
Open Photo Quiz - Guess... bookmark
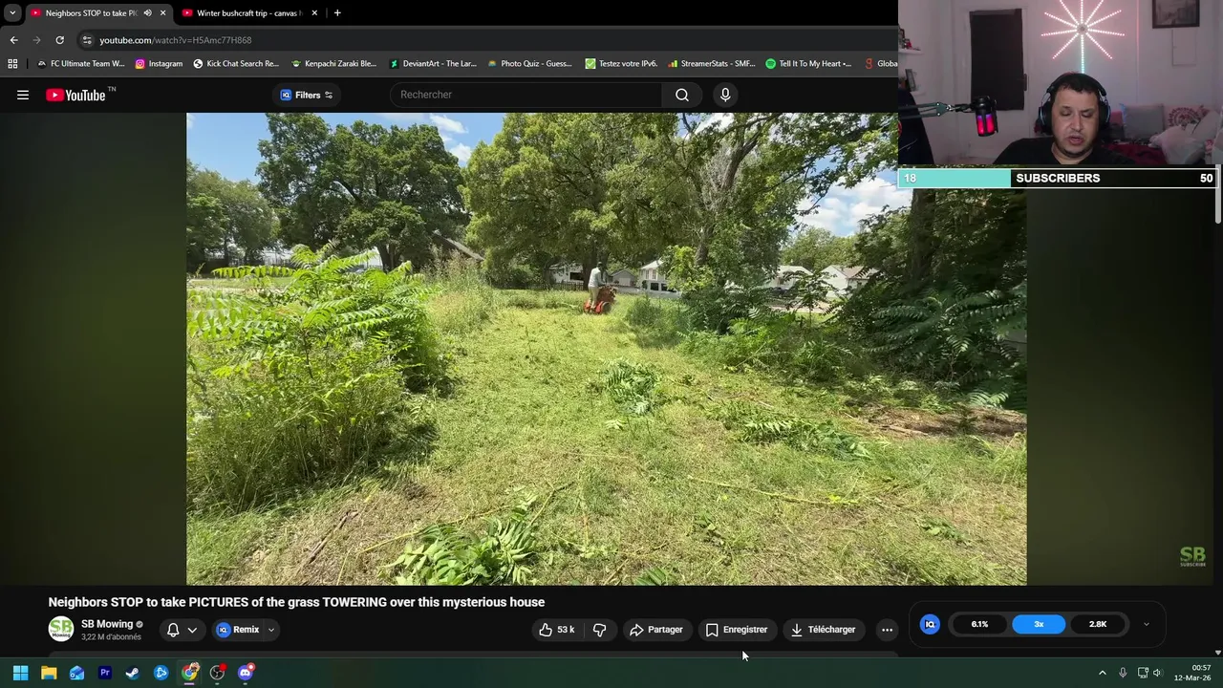click(x=529, y=64)
